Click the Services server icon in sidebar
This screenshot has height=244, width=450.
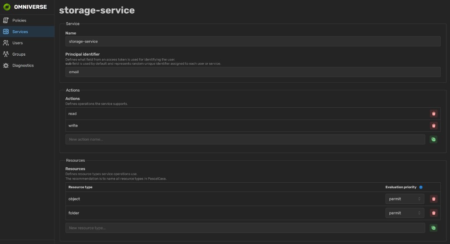tap(6, 32)
